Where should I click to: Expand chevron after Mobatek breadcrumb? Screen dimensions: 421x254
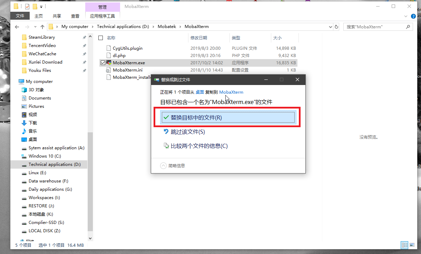click(x=180, y=27)
